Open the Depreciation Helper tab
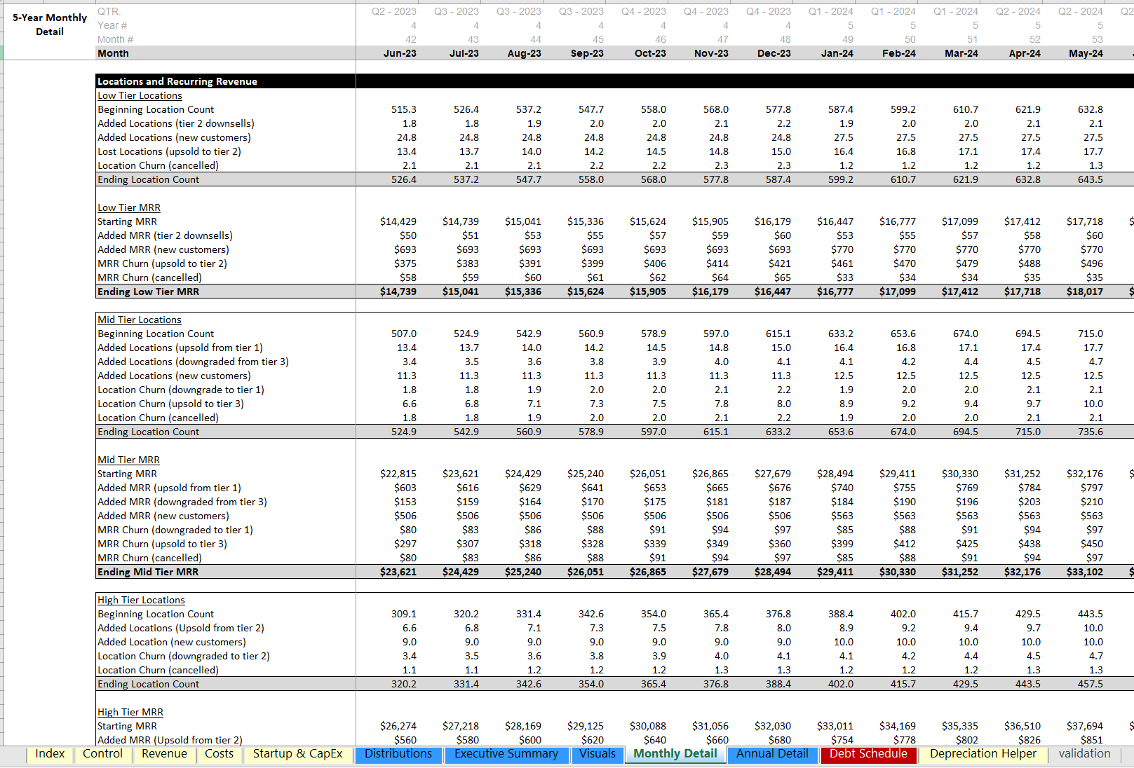This screenshot has width=1134, height=768. [983, 754]
